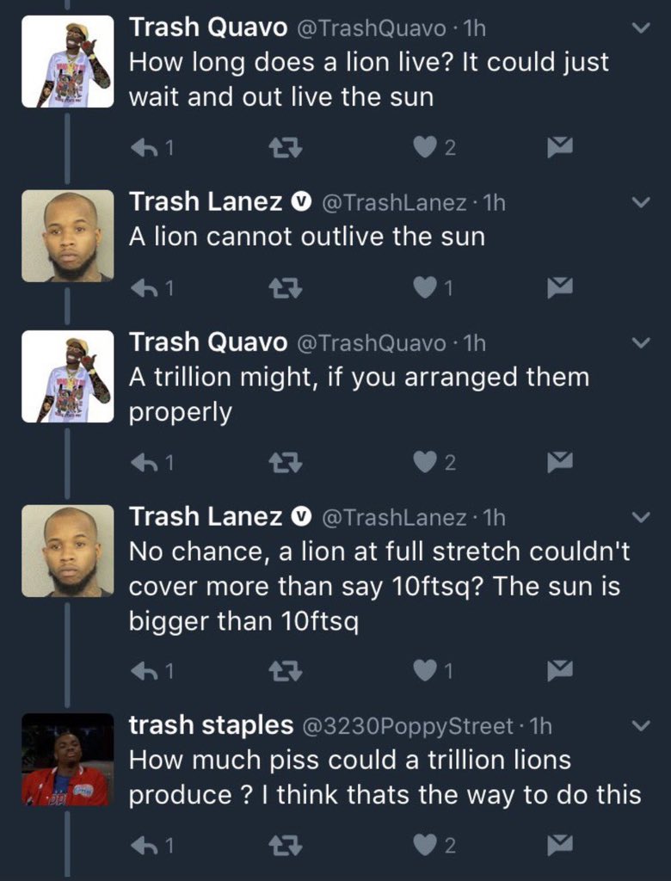Open Trash Quavo name on 'A trillion might' tweet
This screenshot has height=881, width=671.
[x=208, y=342]
